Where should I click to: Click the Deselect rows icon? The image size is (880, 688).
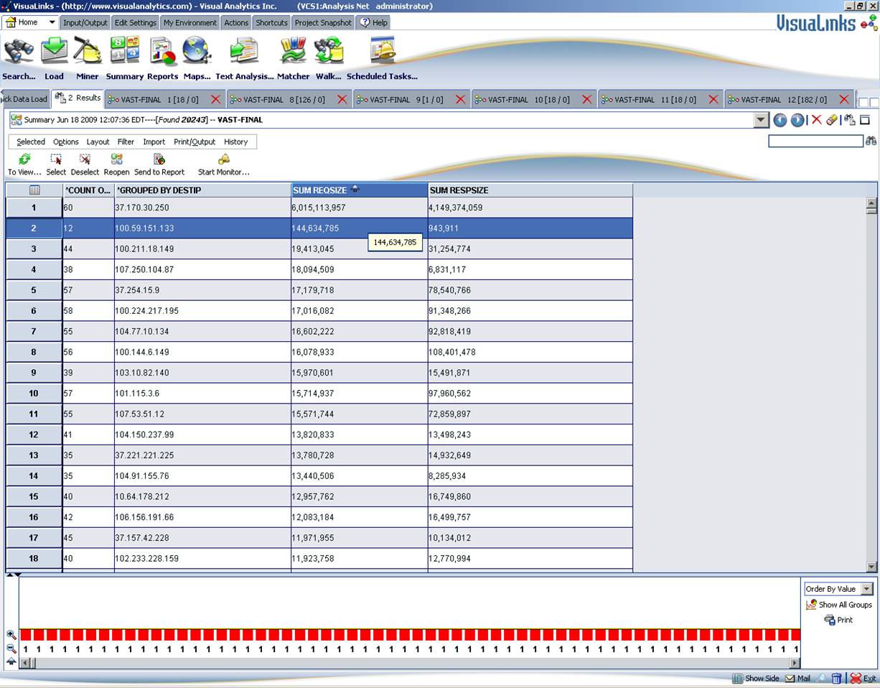click(85, 159)
